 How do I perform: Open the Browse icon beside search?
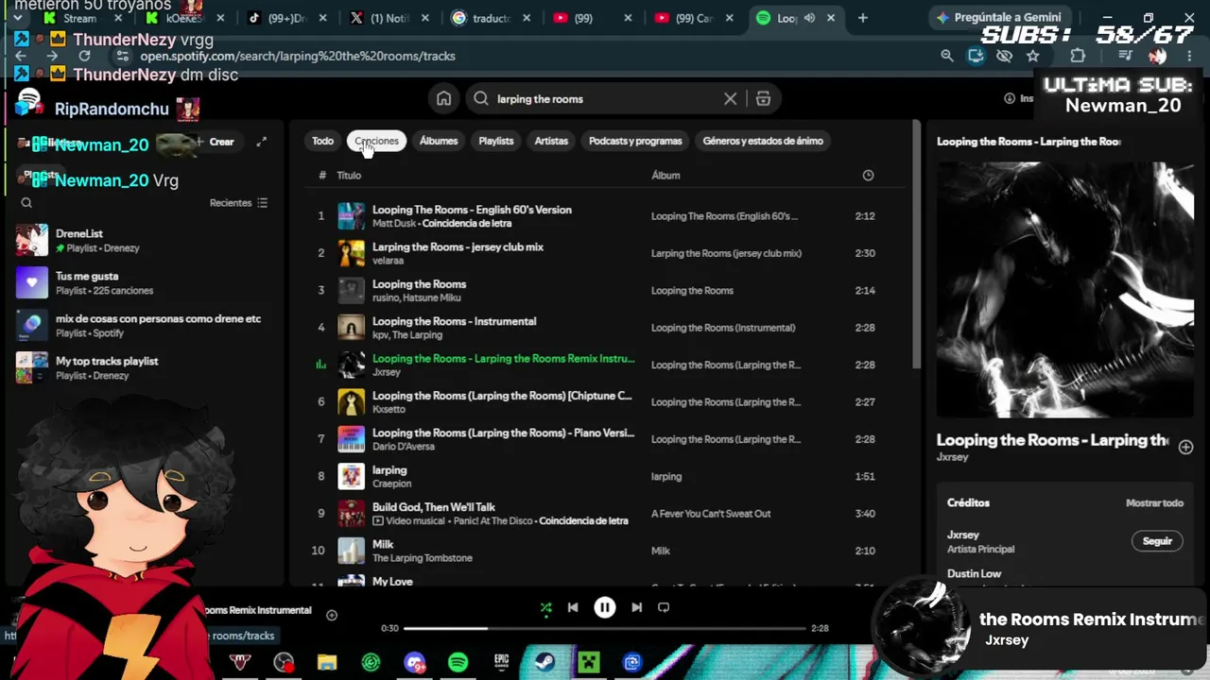point(763,98)
